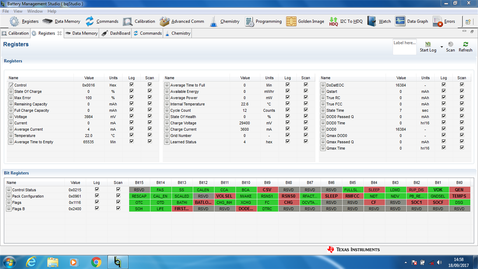
Task: Click the Scan icon
Action: coord(450,44)
